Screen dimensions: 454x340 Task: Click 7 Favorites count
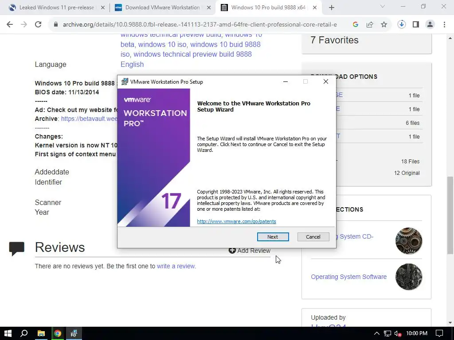(334, 40)
